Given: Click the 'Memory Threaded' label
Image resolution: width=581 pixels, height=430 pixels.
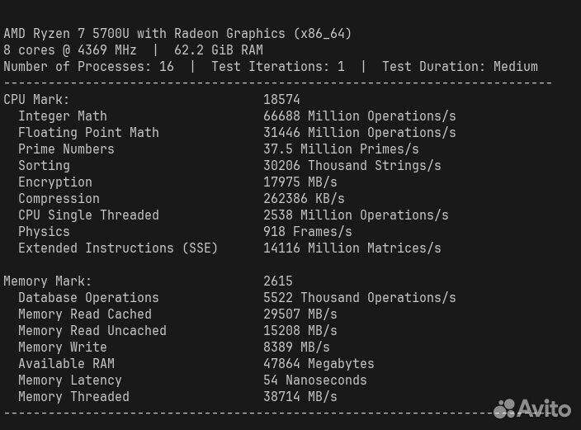Looking at the screenshot, I should click(x=73, y=397).
